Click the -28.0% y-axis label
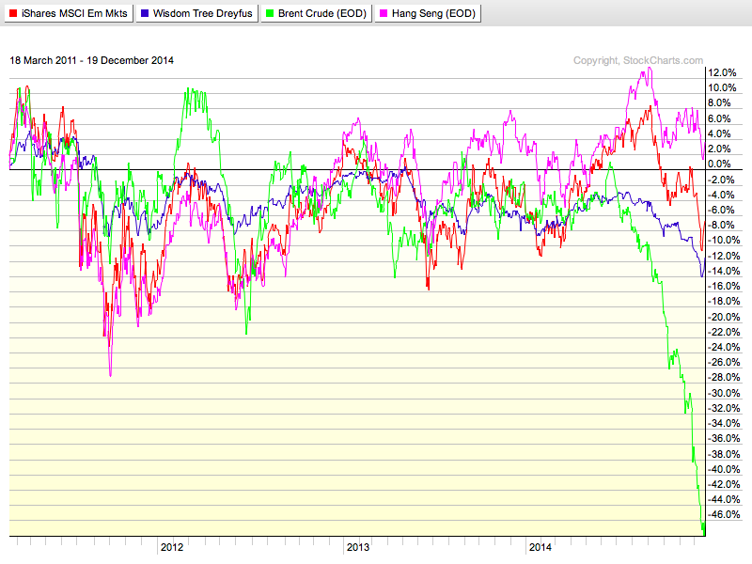Viewport: 752px width, 564px height. pos(724,378)
